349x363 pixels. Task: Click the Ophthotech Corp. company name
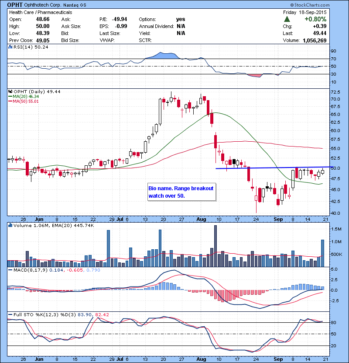click(x=42, y=5)
